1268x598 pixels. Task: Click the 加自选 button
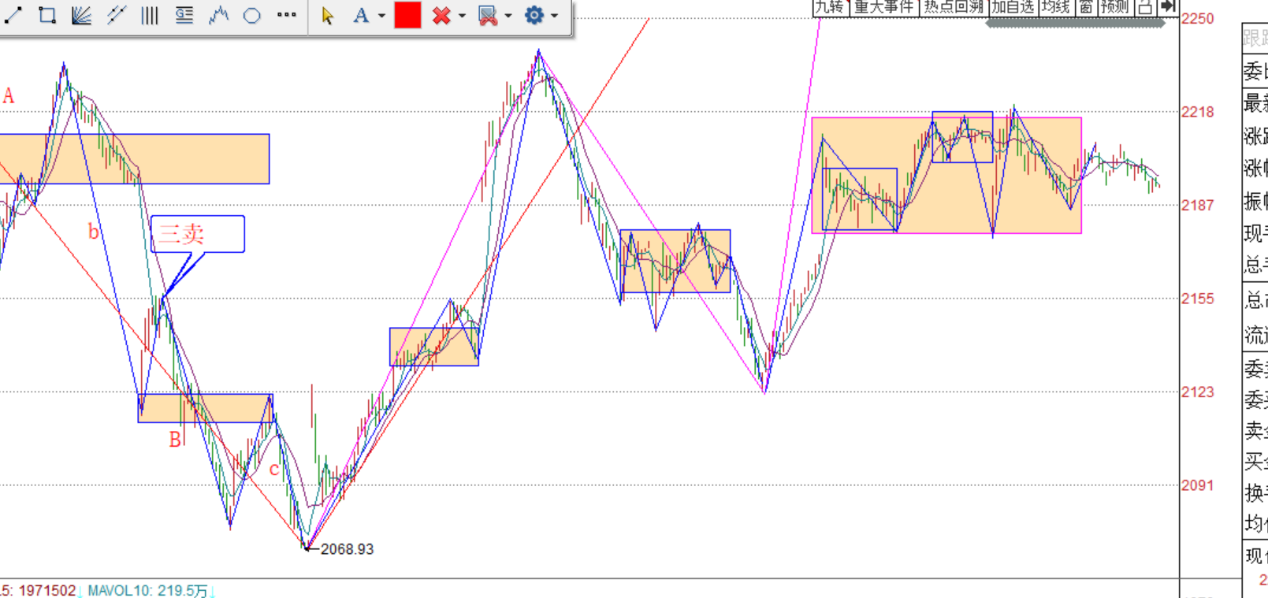[x=1013, y=7]
